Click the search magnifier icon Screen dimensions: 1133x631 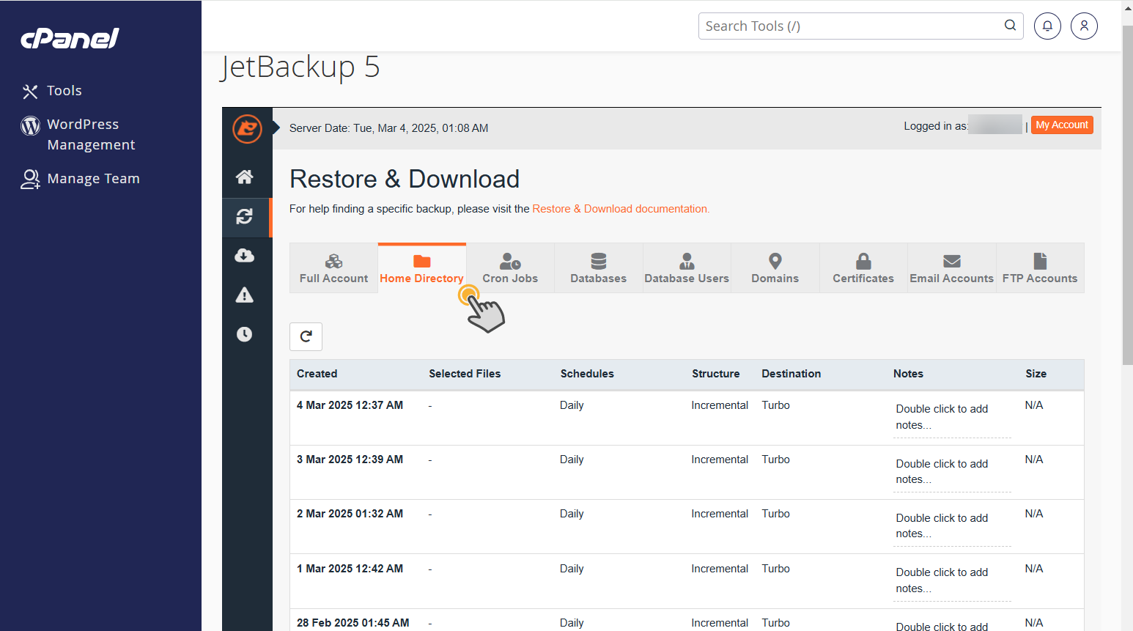(1010, 26)
